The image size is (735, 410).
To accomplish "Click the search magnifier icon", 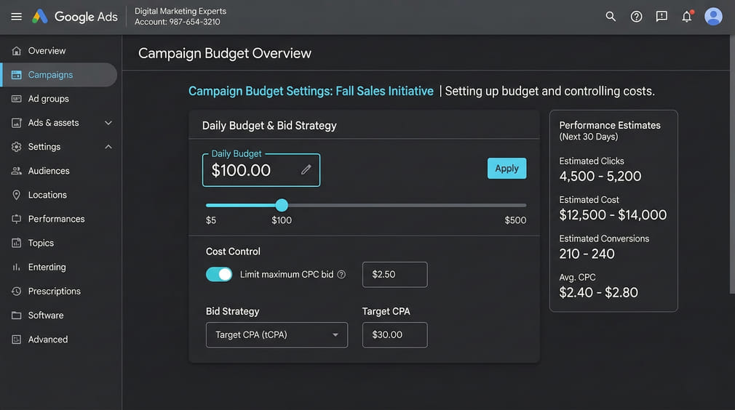I will [611, 17].
